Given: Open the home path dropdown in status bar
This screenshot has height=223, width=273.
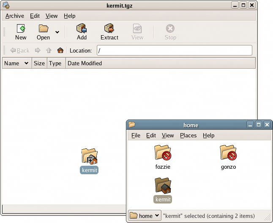Looking at the screenshot, I should [145, 216].
